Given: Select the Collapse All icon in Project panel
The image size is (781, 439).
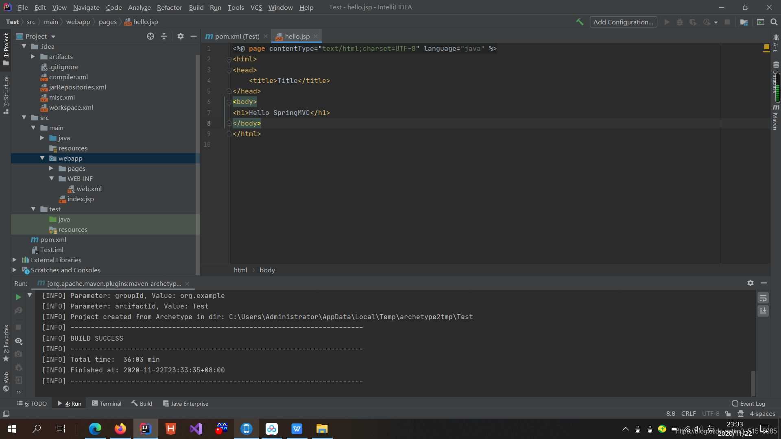Looking at the screenshot, I should click(165, 36).
